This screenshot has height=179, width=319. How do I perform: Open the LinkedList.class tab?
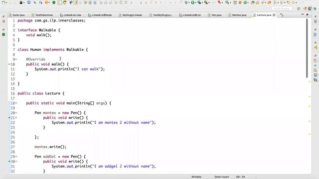point(71,15)
